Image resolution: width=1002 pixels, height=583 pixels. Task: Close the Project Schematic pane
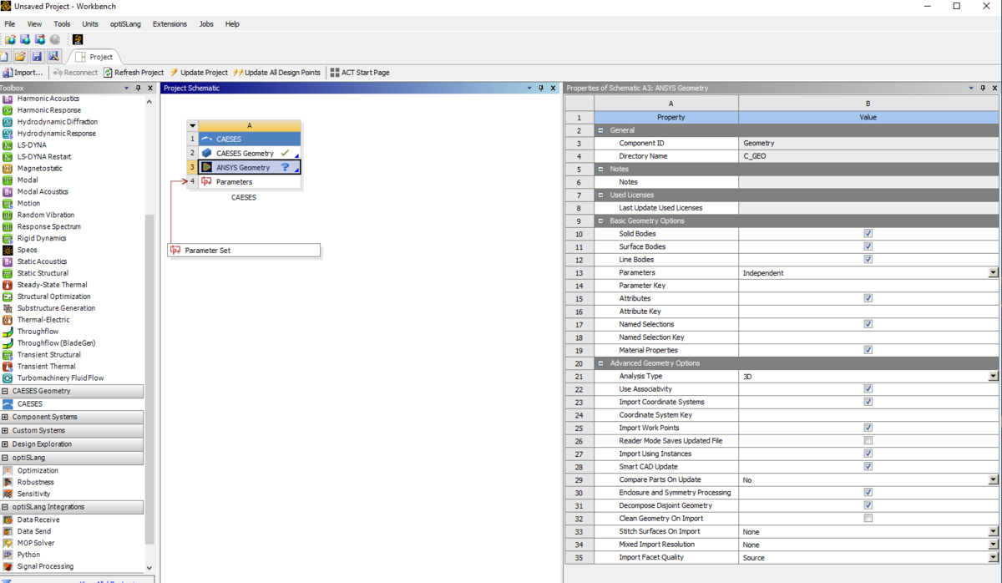(x=553, y=88)
